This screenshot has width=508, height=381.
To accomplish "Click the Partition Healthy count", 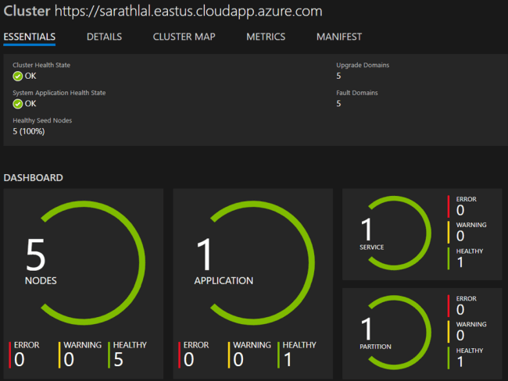I will pos(460,361).
